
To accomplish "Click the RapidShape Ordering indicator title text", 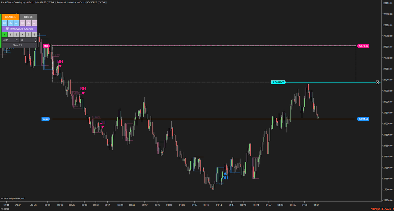I will (x=28, y=3).
